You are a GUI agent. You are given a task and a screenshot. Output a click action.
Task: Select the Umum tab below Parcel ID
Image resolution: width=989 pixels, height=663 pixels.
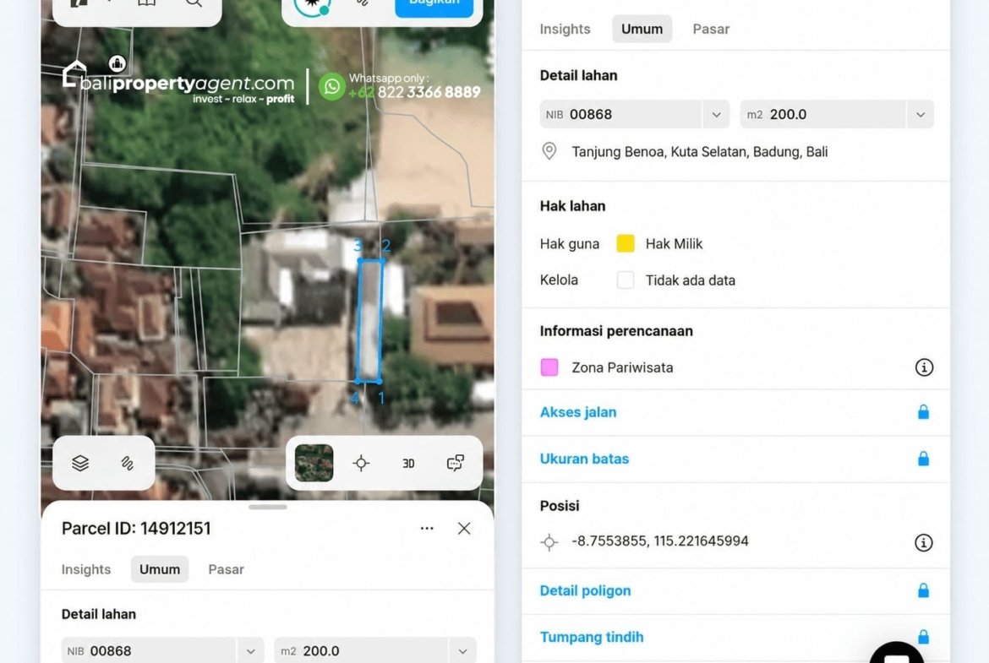pos(160,569)
